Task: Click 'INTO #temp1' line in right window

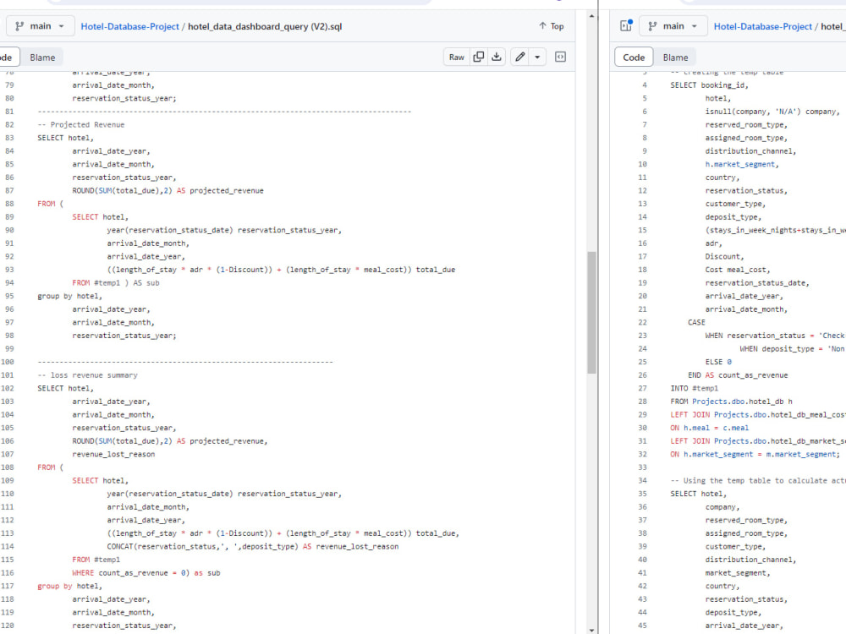Action: (x=694, y=388)
